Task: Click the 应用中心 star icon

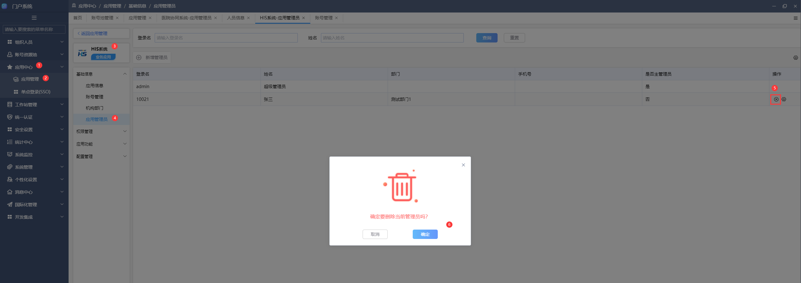Action: [x=10, y=67]
